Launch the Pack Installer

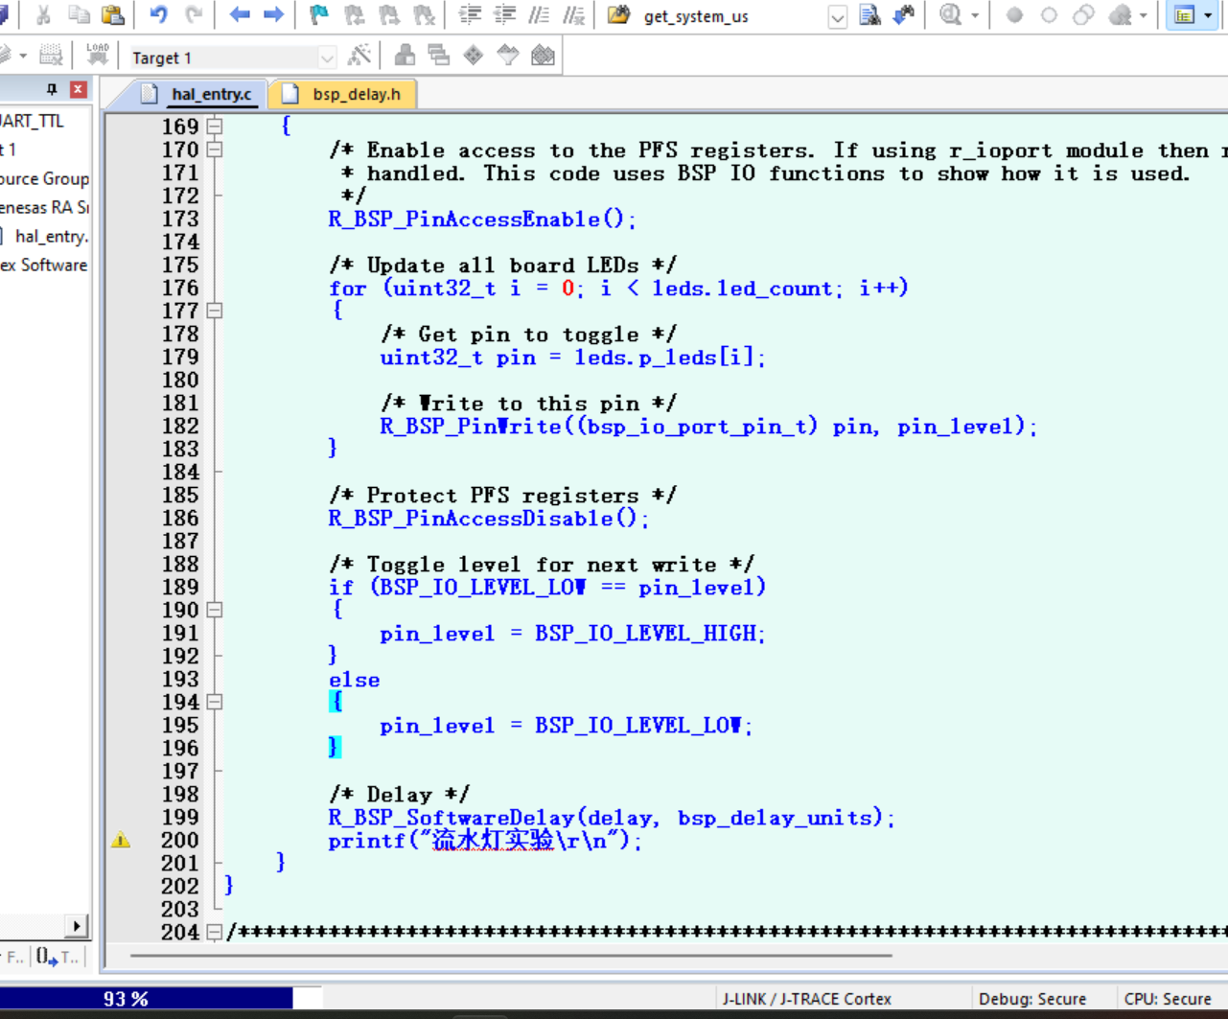point(543,56)
